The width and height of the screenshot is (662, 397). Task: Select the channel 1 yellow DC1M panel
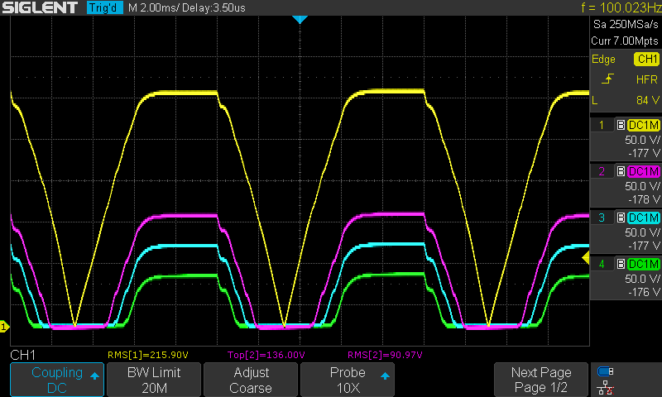[626, 139]
